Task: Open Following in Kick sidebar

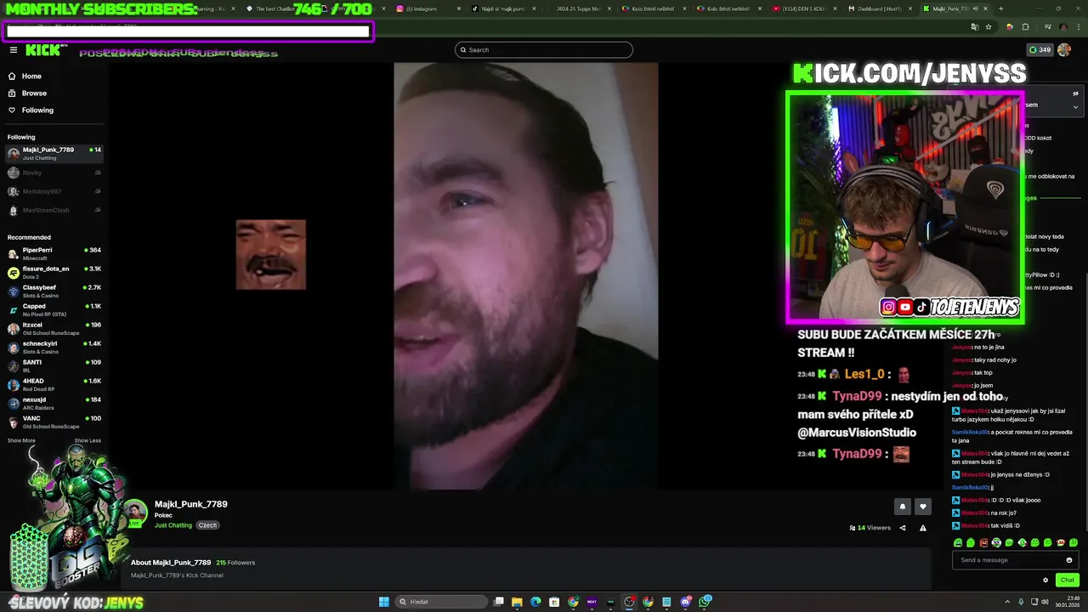Action: click(x=37, y=110)
